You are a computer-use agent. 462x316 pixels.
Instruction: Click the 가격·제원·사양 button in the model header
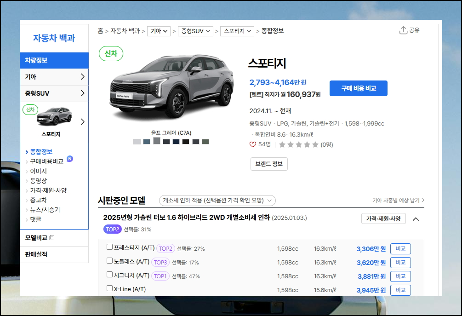coord(384,218)
